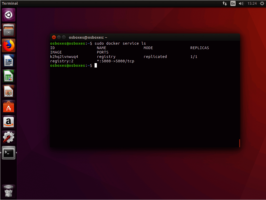Launch LibreOffice Impress presentation app
The image size is (266, 200).
coord(9,91)
